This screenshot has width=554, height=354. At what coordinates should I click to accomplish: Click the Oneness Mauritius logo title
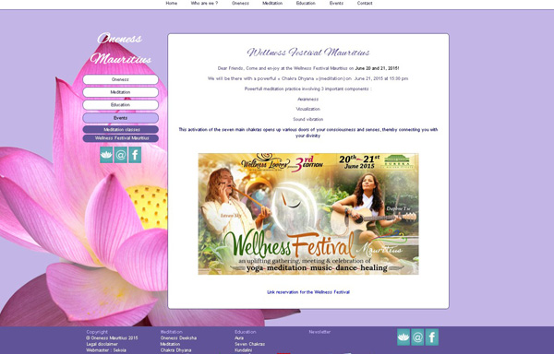click(x=120, y=48)
